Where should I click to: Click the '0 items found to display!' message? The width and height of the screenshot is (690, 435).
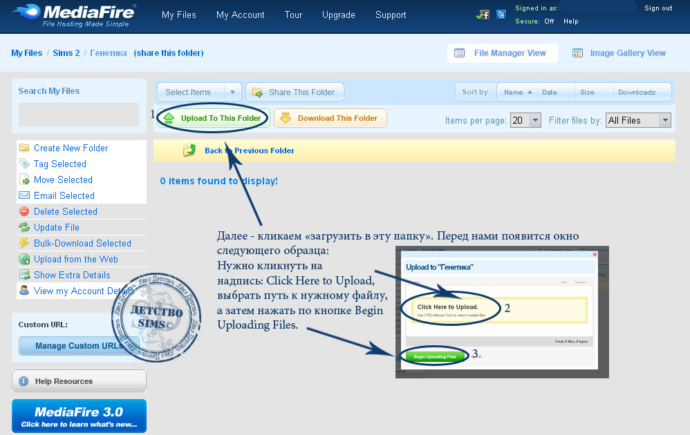pos(218,181)
